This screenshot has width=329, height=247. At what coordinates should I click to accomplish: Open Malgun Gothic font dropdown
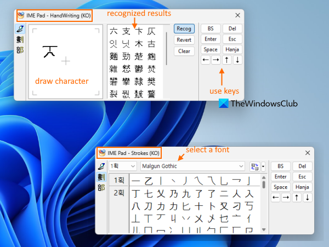coord(192,166)
